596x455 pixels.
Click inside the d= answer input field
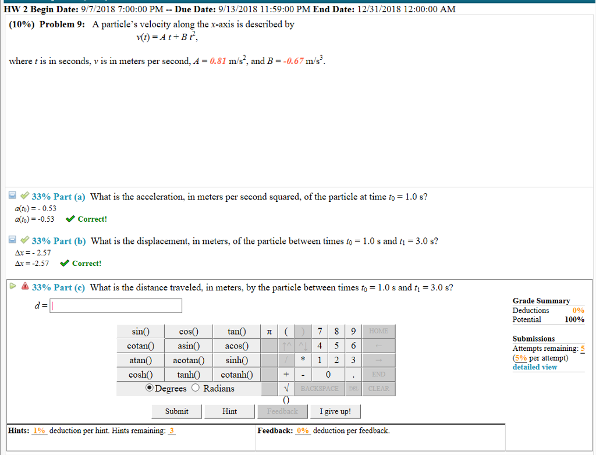click(115, 305)
